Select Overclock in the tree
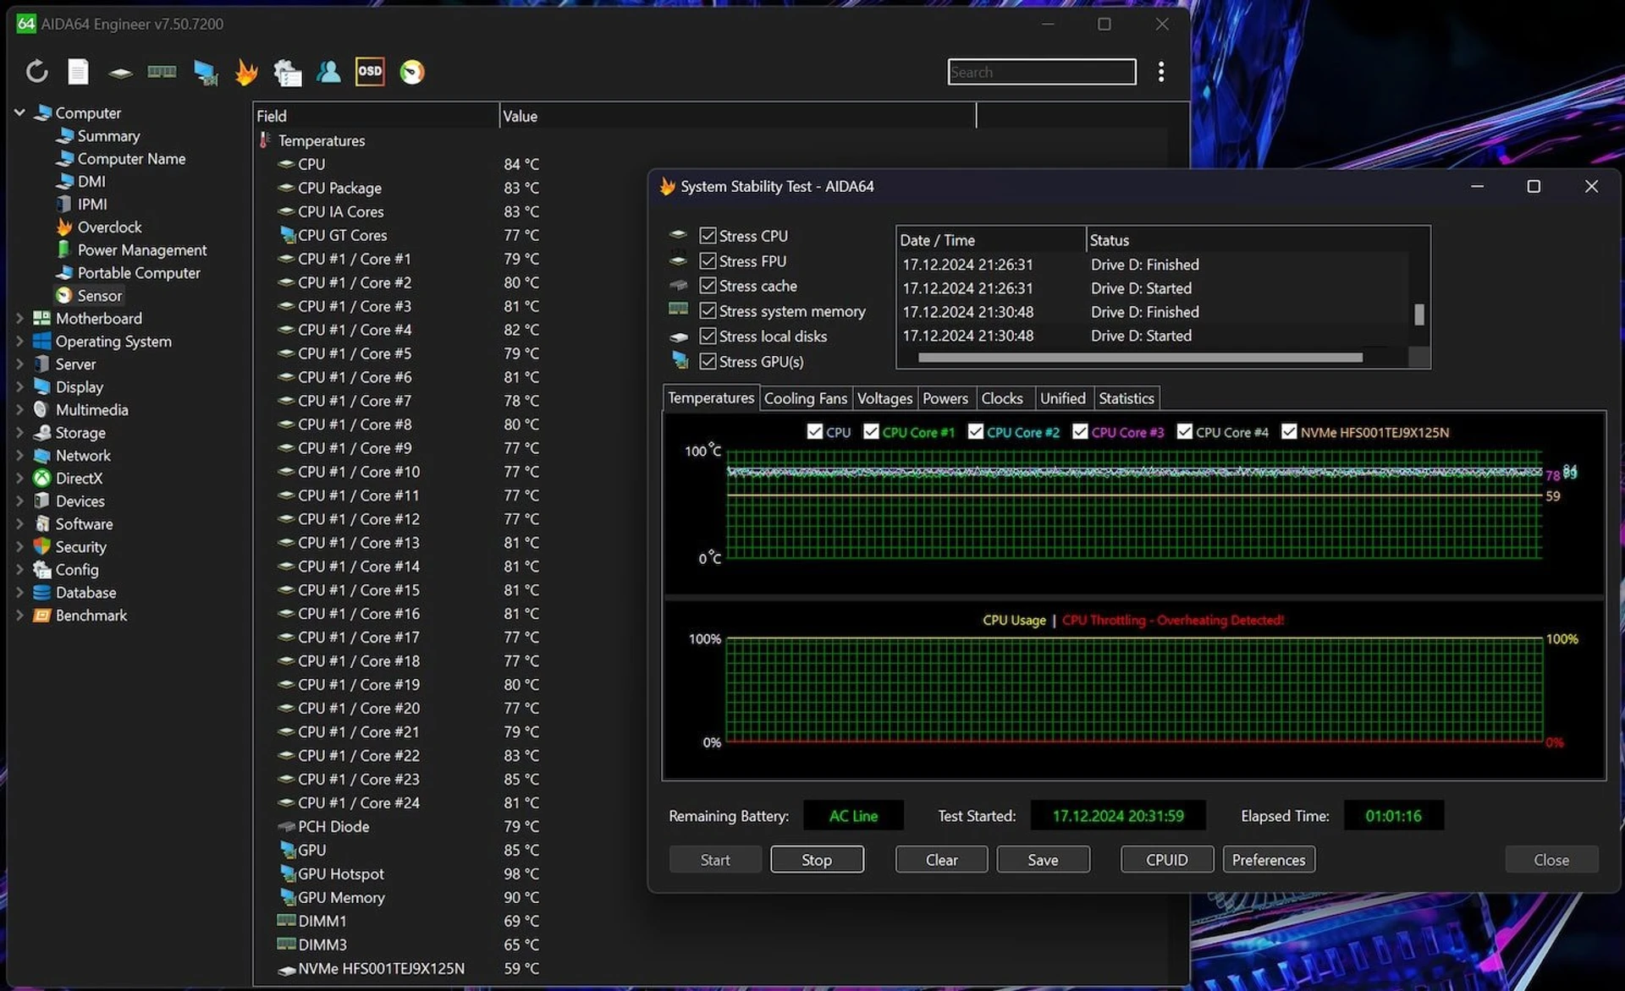The width and height of the screenshot is (1625, 991). click(x=109, y=227)
